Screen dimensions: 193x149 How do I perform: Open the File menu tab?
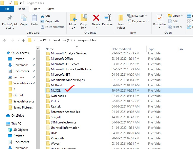pos(7,9)
